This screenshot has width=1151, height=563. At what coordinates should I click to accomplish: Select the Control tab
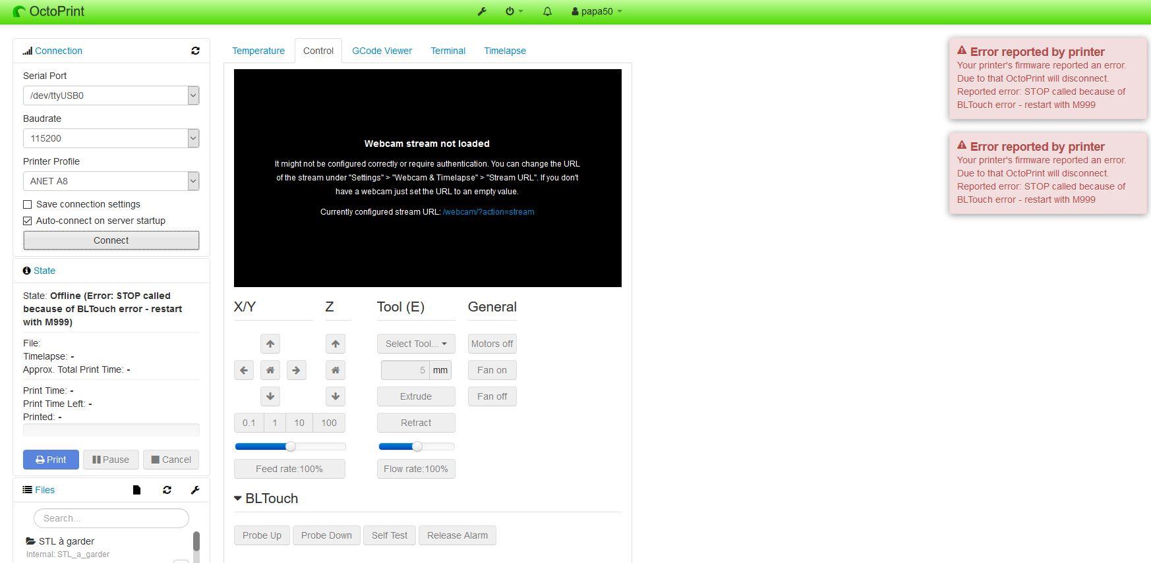pos(318,51)
